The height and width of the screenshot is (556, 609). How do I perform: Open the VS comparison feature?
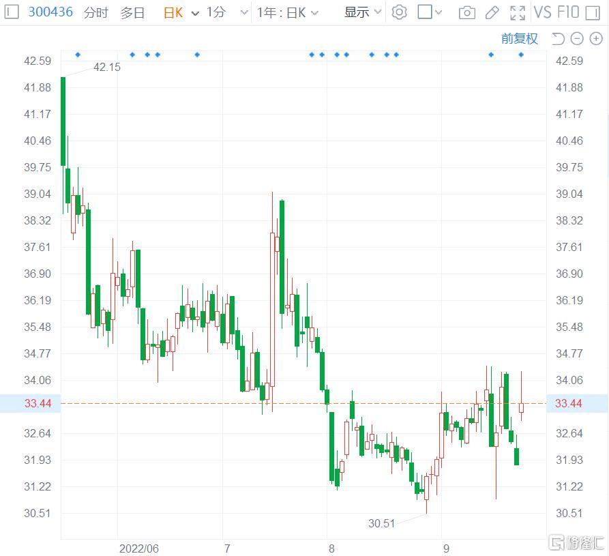542,12
